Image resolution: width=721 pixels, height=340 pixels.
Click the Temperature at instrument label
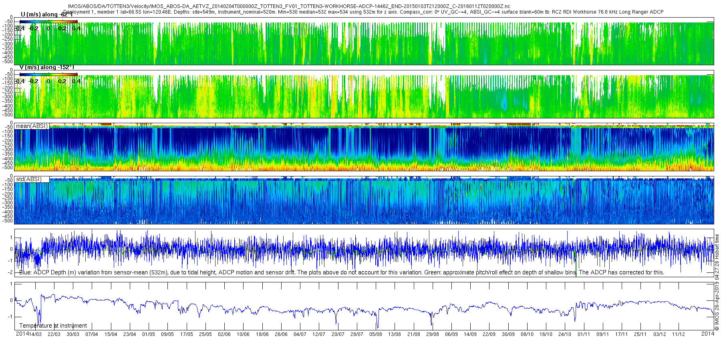coord(53,326)
